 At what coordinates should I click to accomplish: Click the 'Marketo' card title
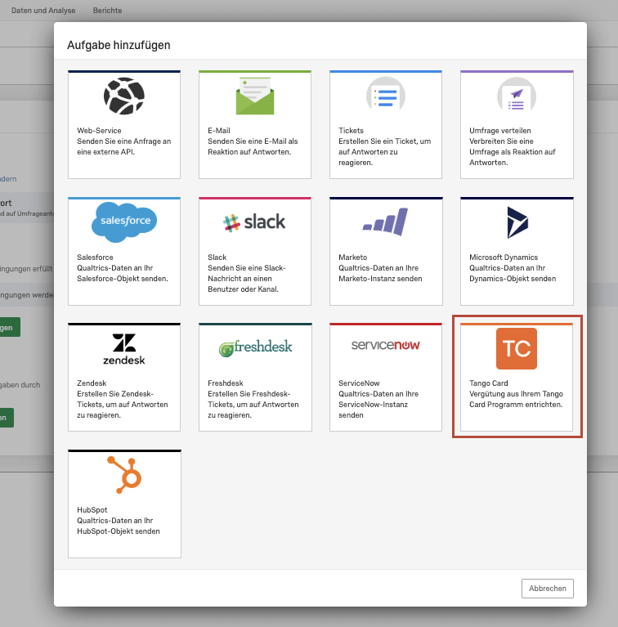352,258
